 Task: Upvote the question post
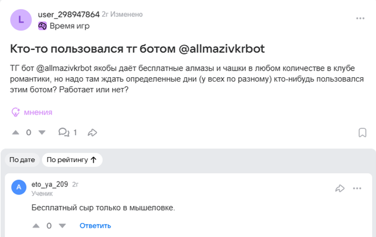(x=15, y=132)
